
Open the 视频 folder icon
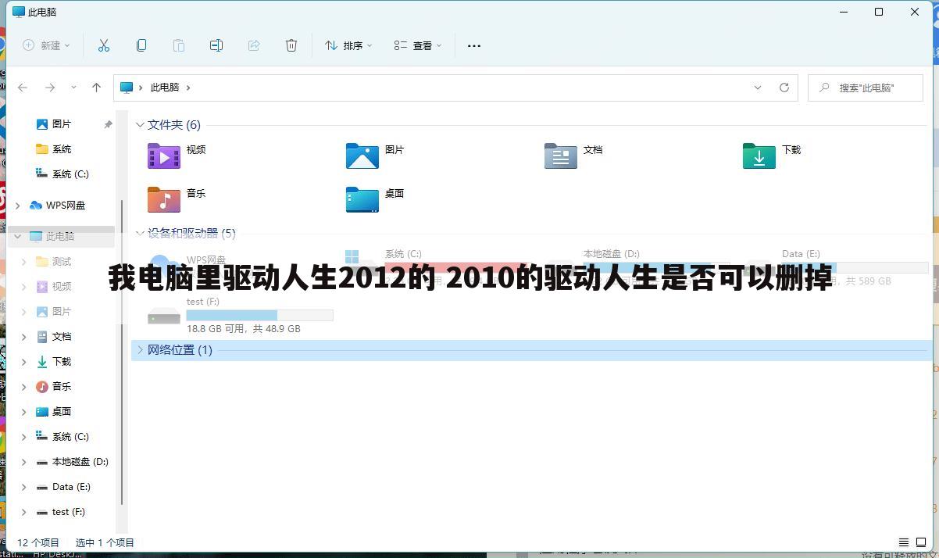click(x=164, y=156)
